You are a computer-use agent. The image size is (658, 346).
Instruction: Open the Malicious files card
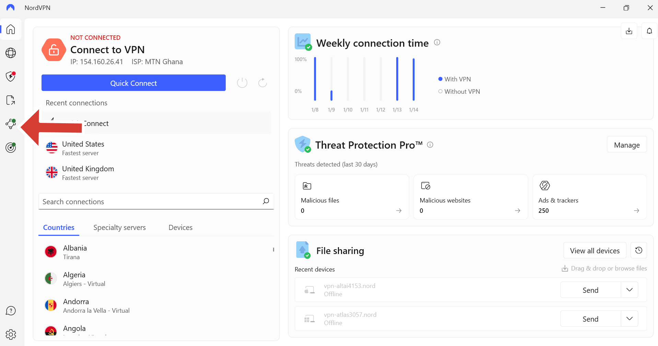pyautogui.click(x=352, y=197)
